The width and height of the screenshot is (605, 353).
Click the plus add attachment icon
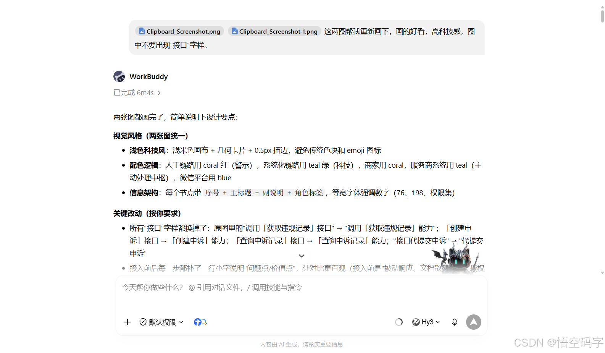pos(127,322)
